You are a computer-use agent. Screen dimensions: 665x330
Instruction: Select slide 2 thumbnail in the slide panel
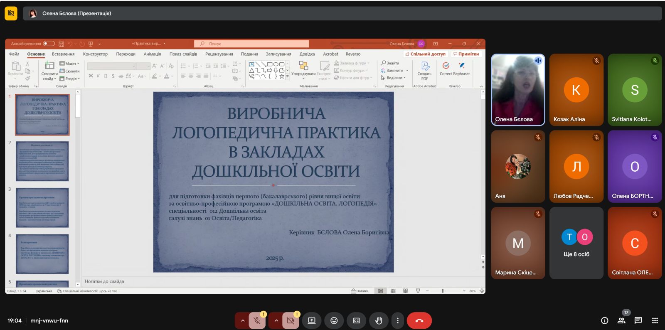tap(42, 161)
